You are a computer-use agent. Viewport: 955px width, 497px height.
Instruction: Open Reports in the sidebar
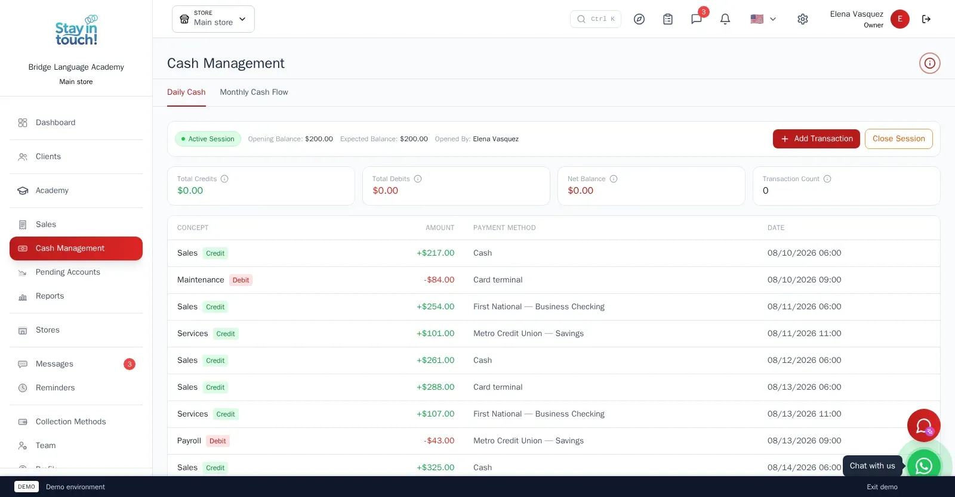76,296
